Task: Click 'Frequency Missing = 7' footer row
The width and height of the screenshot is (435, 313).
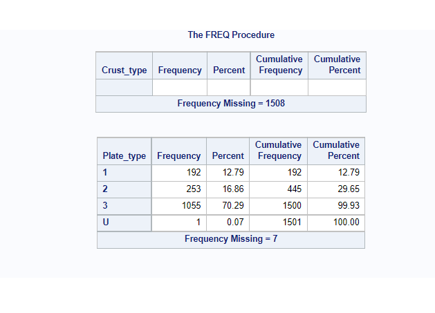Action: point(231,239)
